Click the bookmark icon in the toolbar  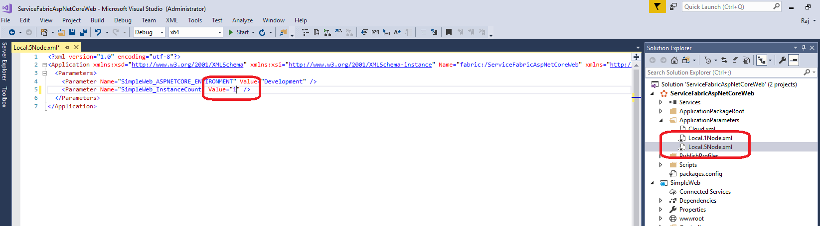[449, 32]
